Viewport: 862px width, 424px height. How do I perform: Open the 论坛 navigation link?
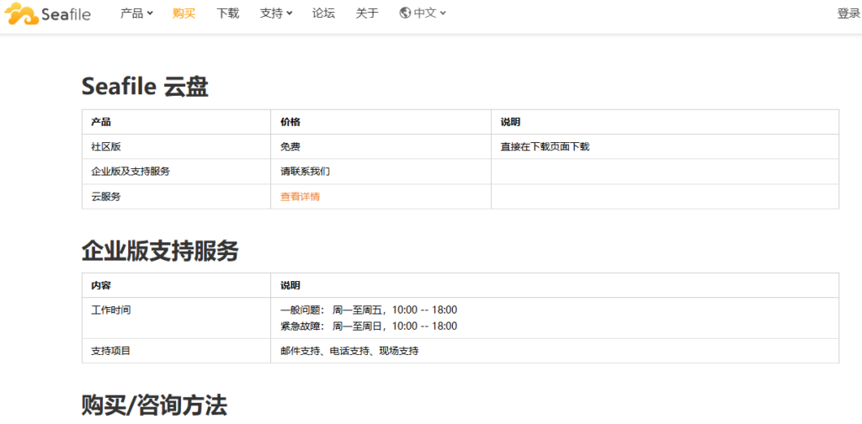(x=323, y=13)
